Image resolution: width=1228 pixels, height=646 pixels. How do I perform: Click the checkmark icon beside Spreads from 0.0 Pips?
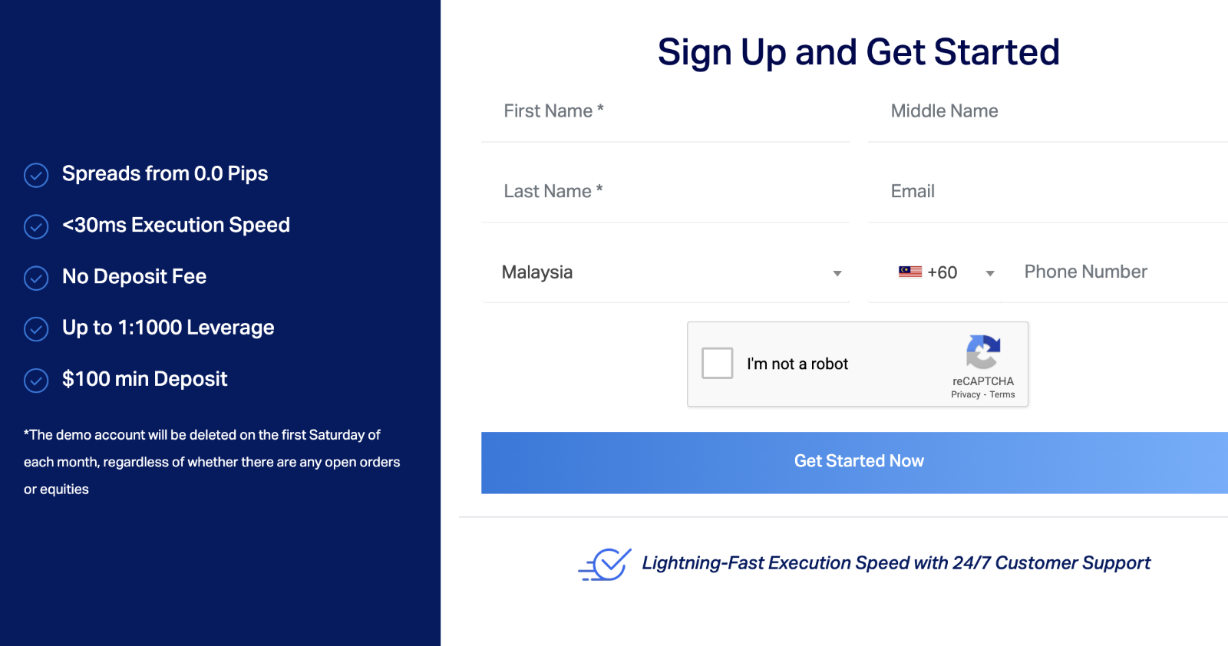36,175
